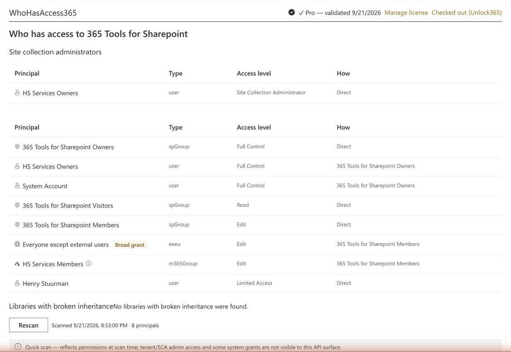Click Read access level for Visitors

[x=243, y=205]
